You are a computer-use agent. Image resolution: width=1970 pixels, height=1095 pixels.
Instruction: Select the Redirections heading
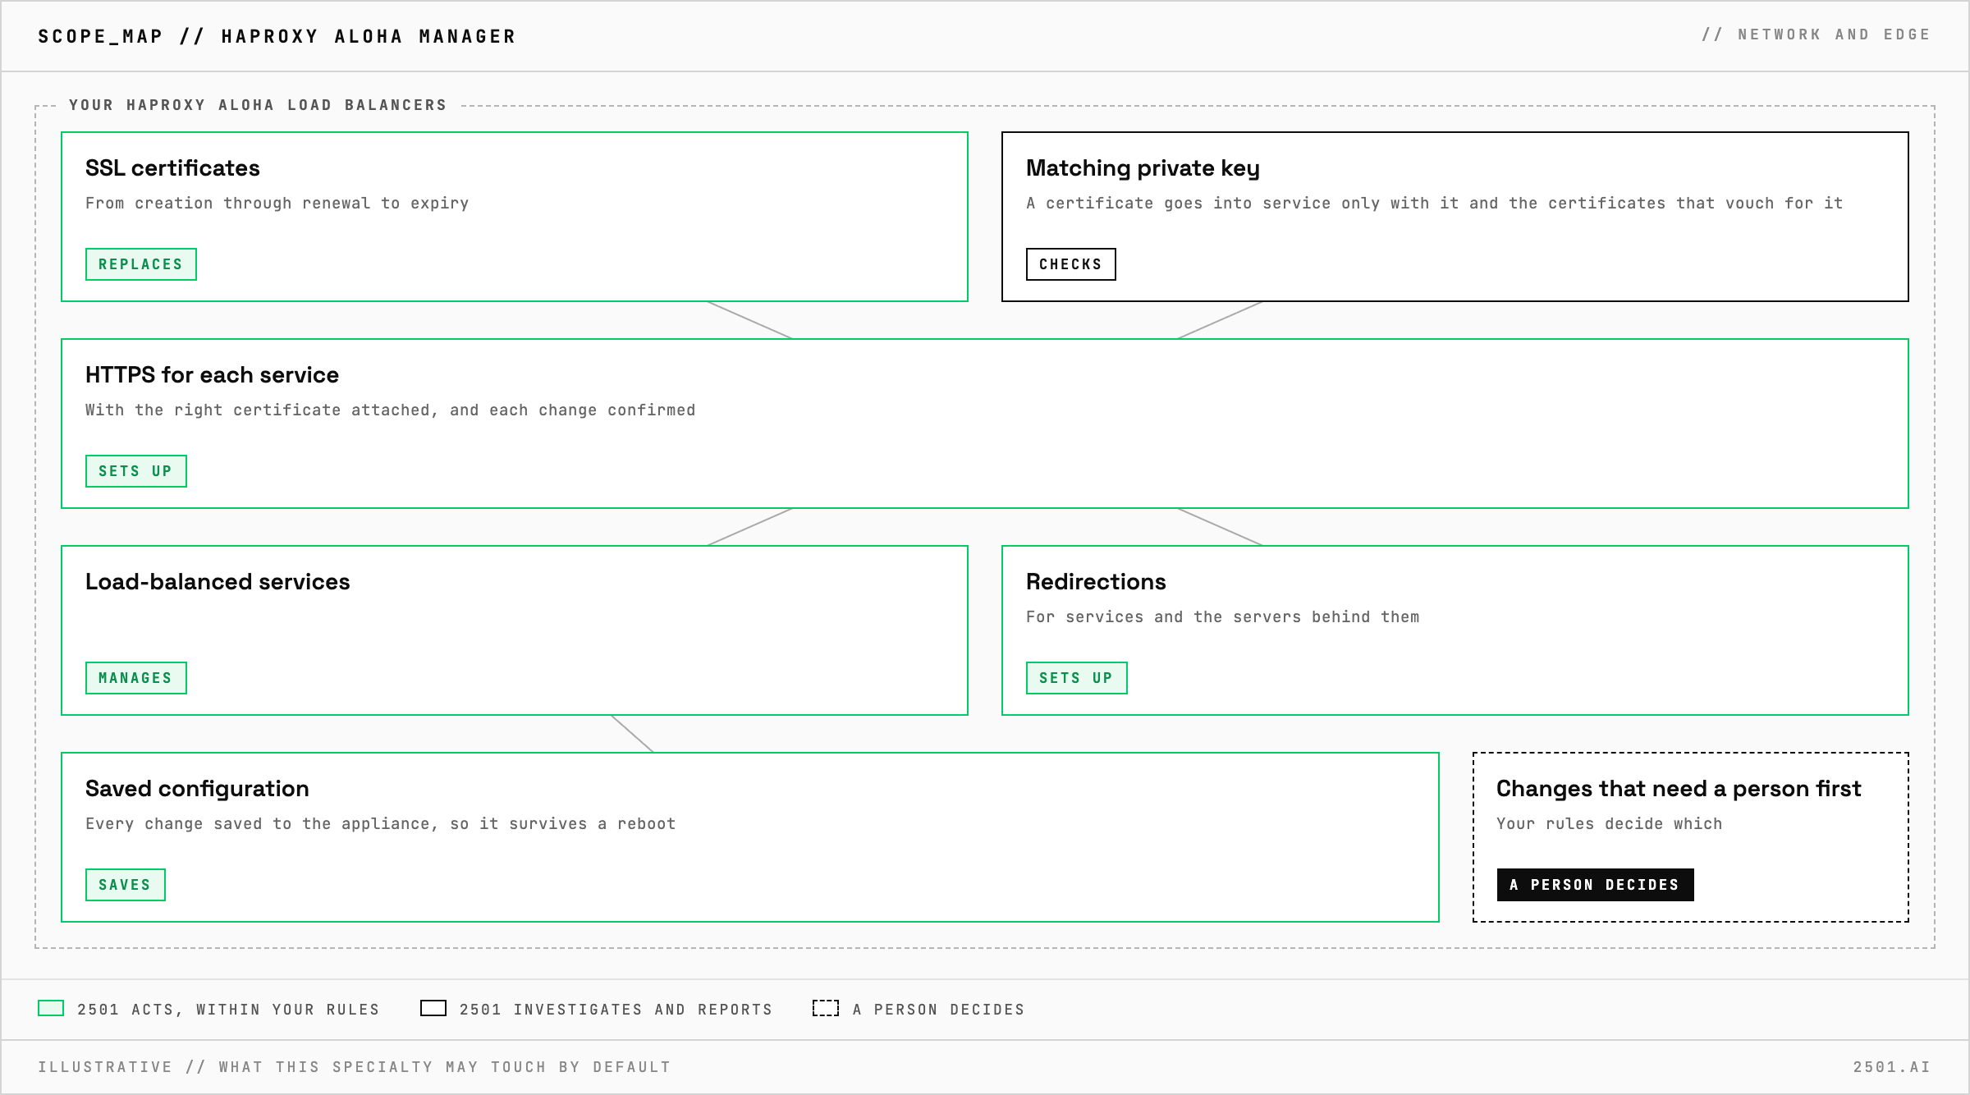point(1096,582)
